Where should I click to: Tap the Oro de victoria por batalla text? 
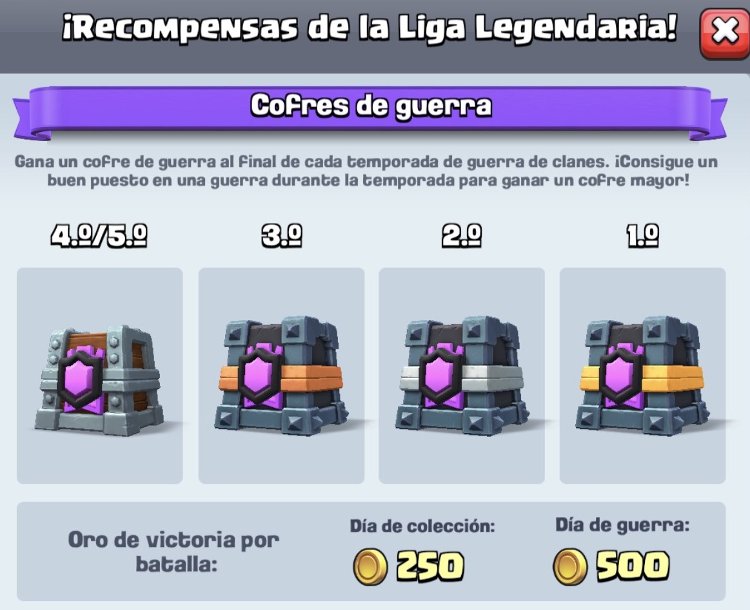click(173, 552)
